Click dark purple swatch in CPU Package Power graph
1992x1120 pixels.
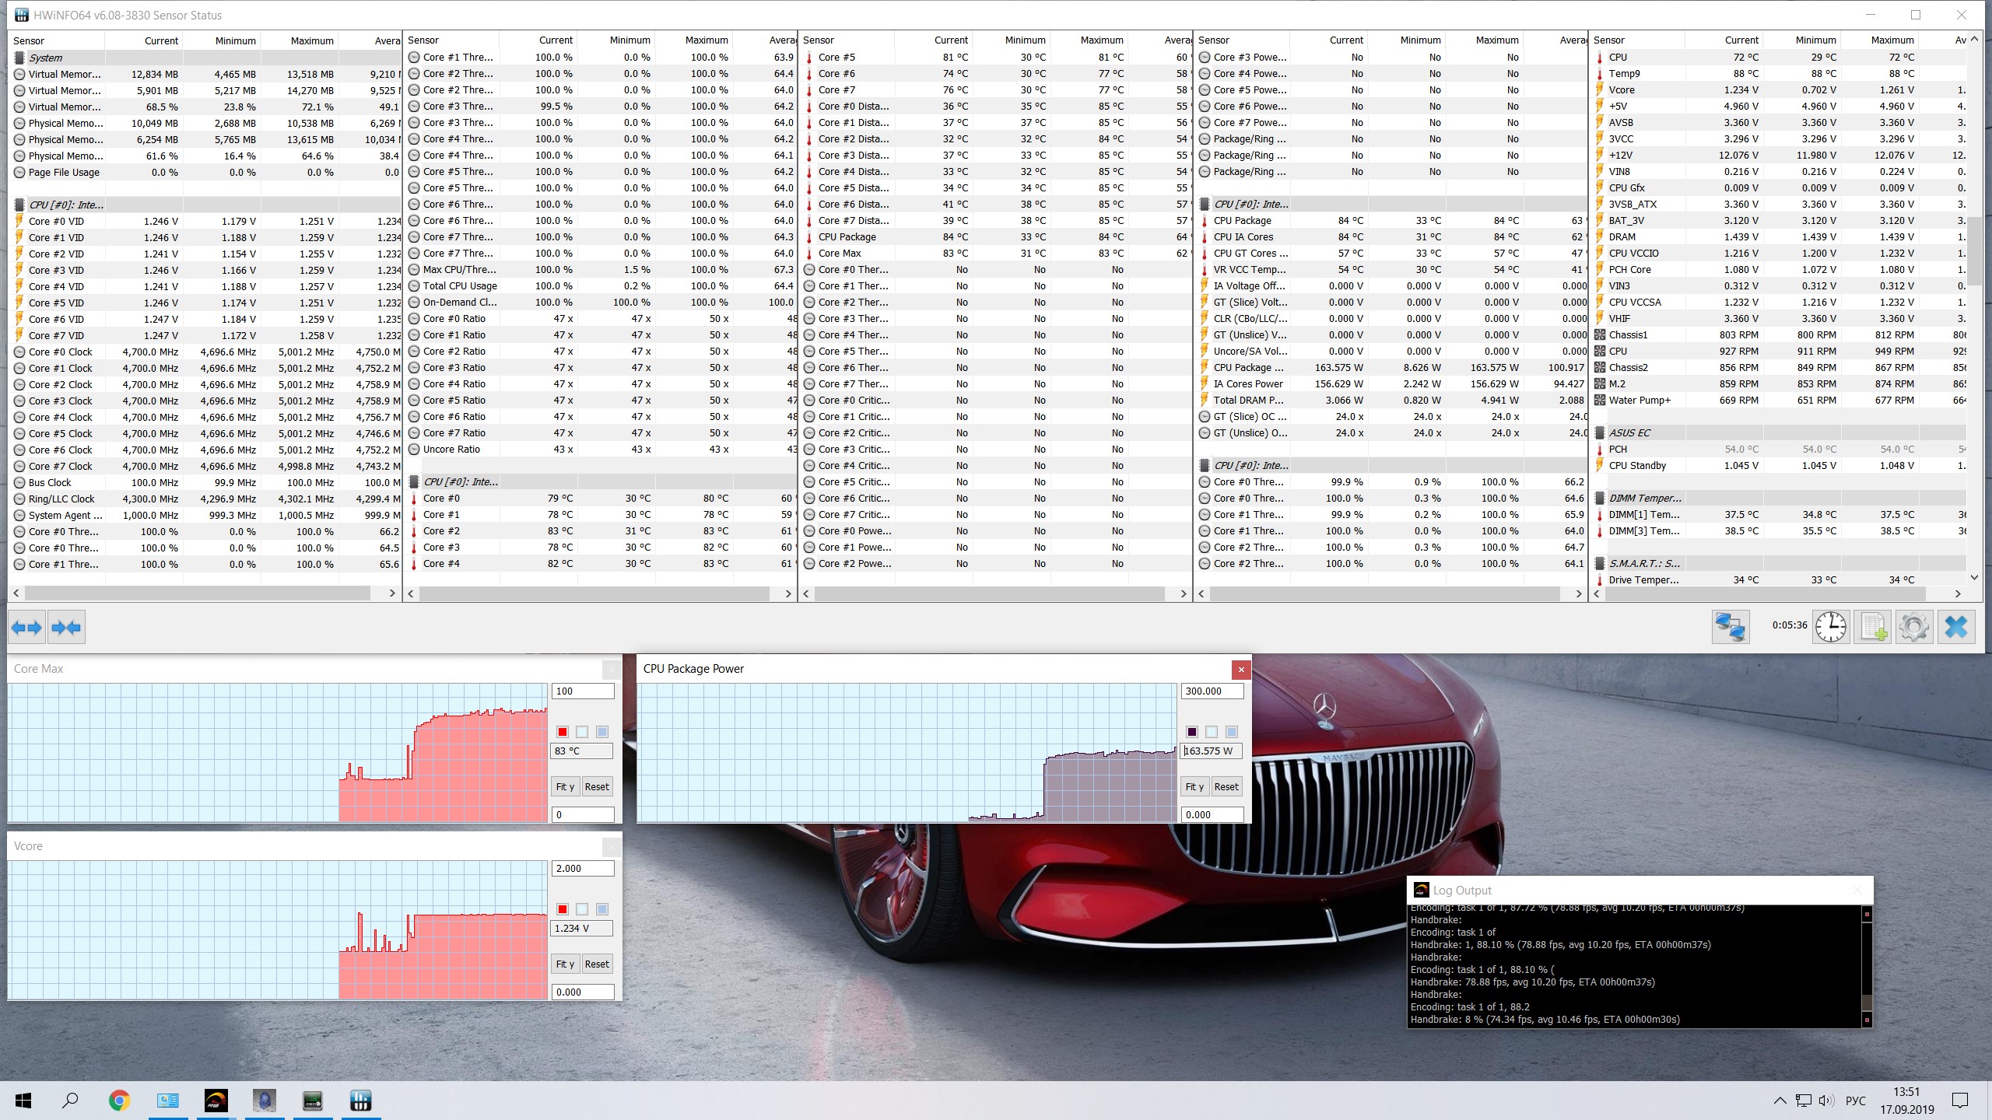tap(1191, 732)
